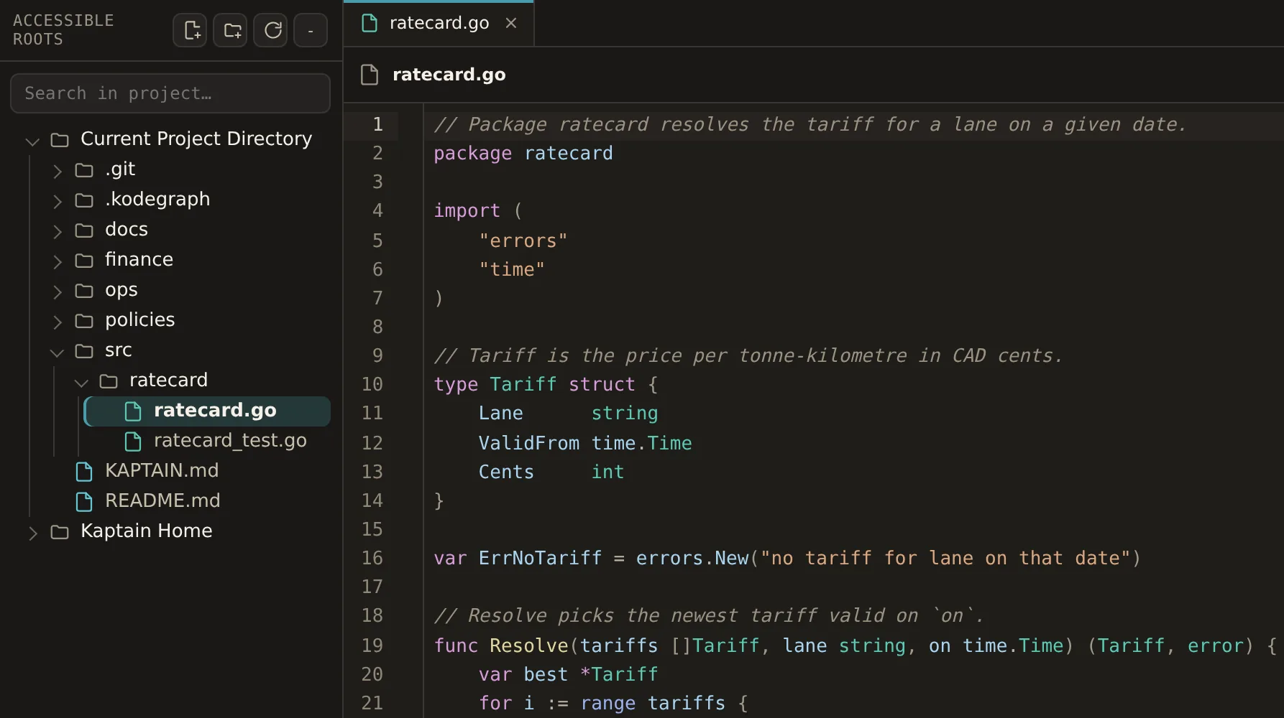Viewport: 1284px width, 718px height.
Task: Select the finance folder icon
Action: pyautogui.click(x=84, y=261)
